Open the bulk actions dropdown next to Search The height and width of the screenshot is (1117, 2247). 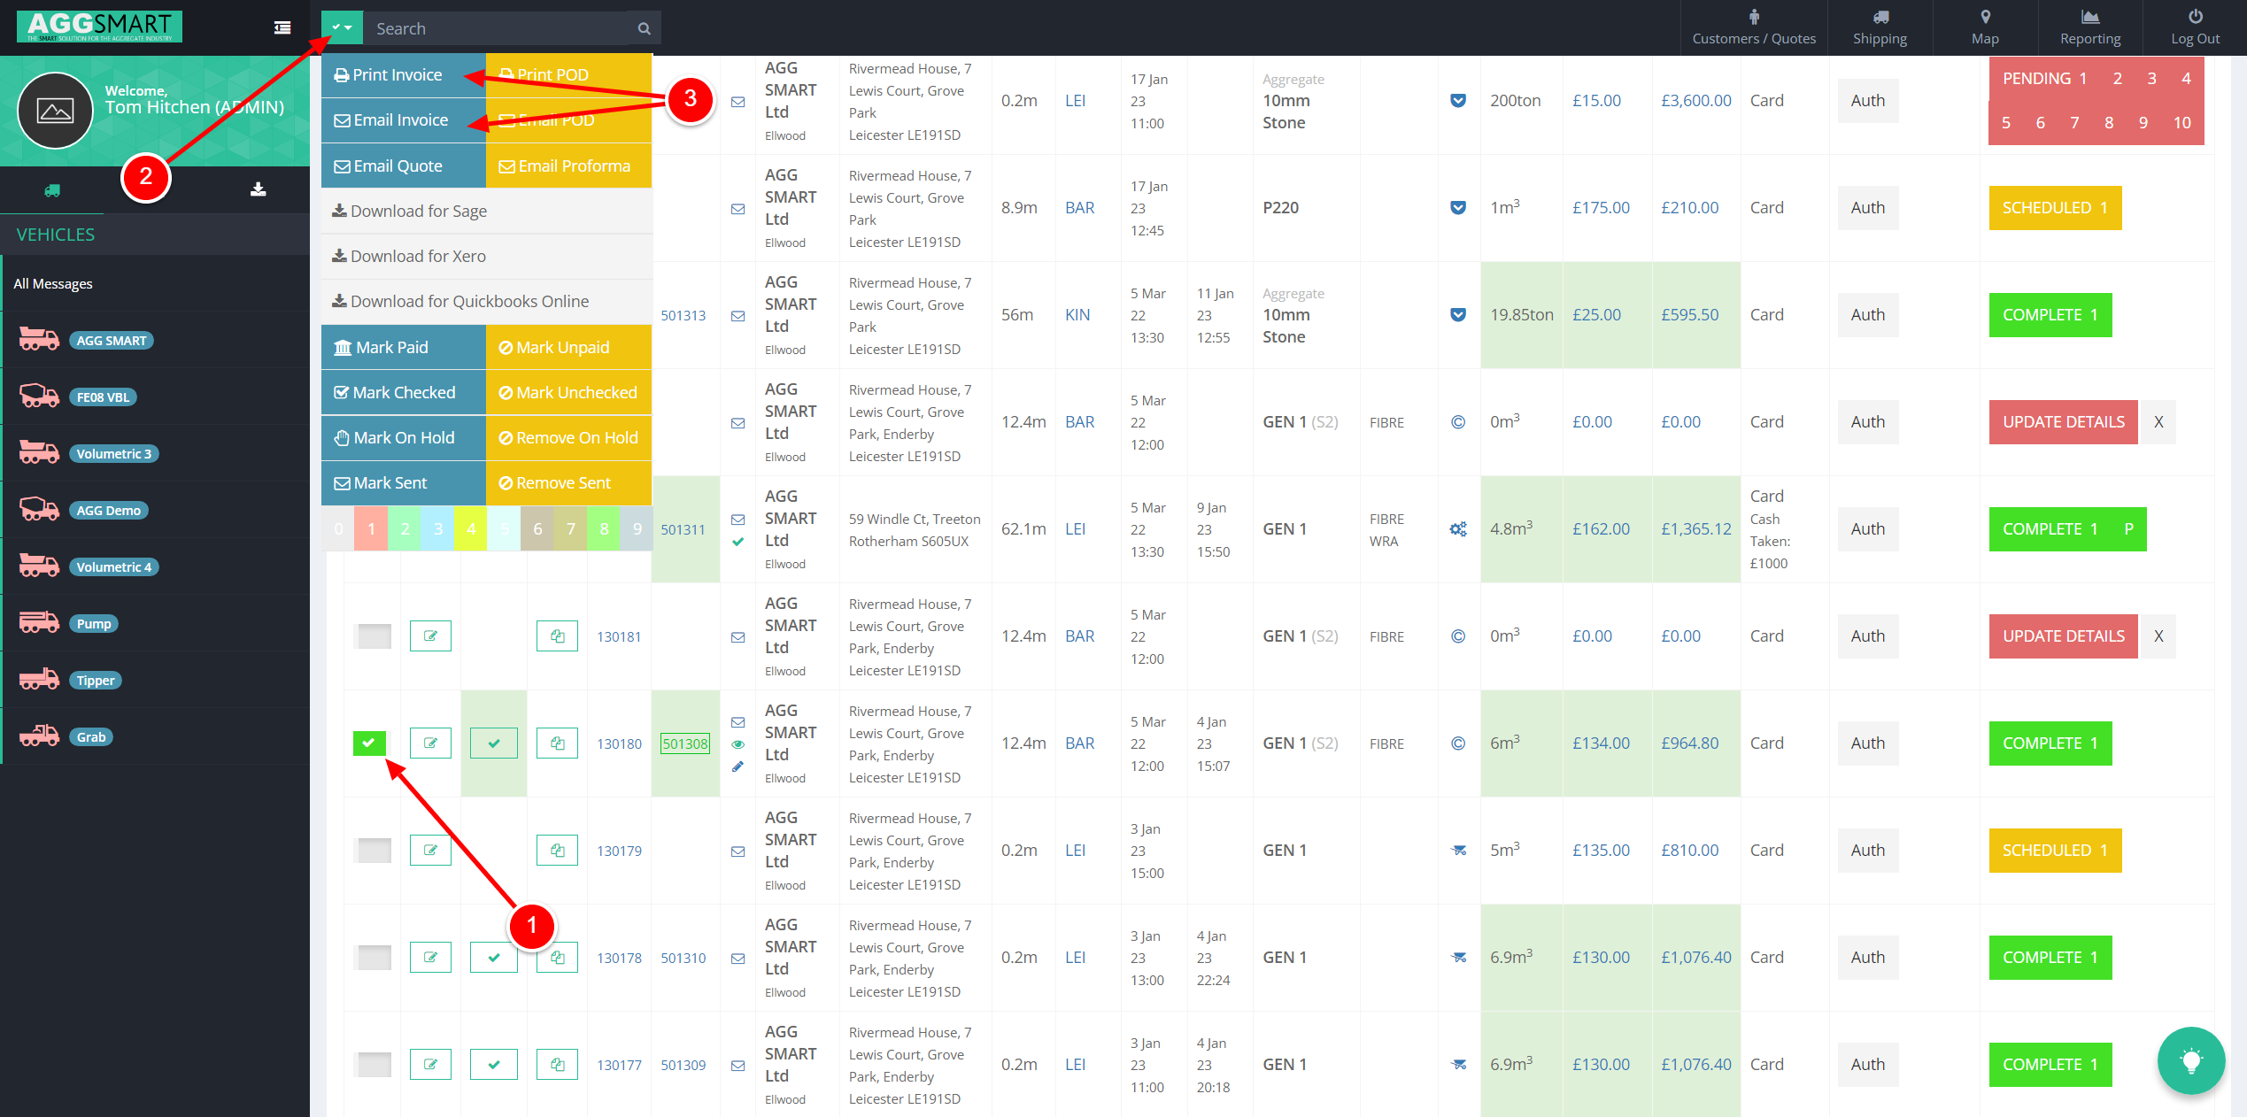[342, 28]
